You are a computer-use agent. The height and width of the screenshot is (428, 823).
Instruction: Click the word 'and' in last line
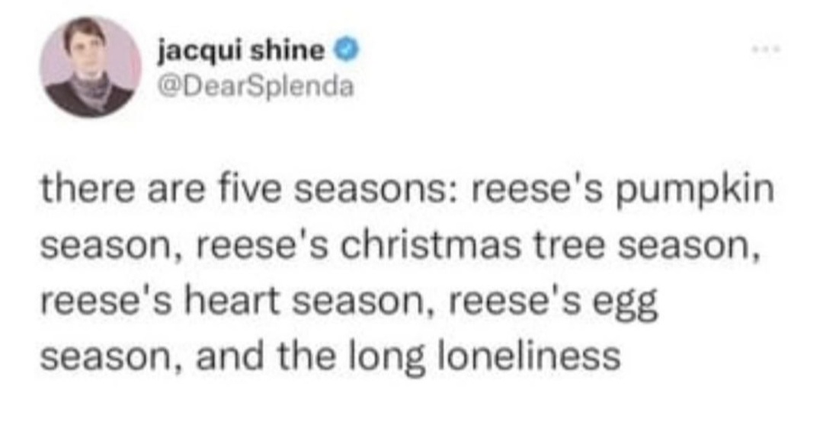230,356
